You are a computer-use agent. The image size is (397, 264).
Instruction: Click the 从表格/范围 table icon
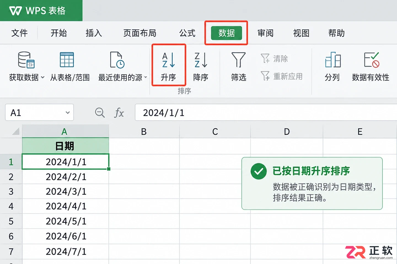coord(67,60)
